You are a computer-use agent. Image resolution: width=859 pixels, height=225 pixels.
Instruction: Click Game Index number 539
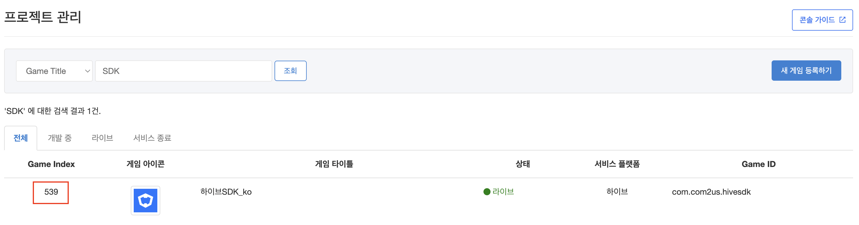(51, 192)
